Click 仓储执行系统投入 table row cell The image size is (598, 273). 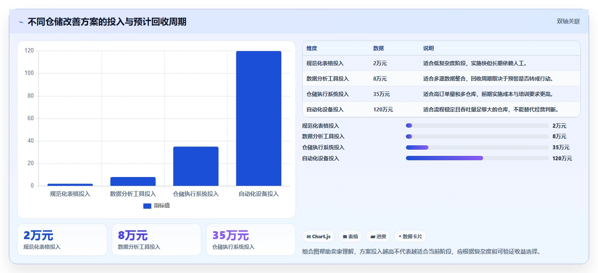pos(328,94)
